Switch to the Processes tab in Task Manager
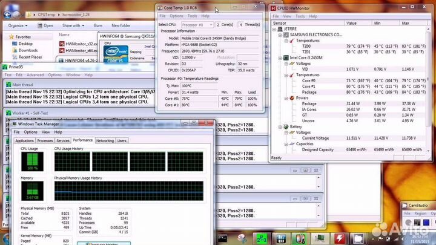The height and width of the screenshot is (245, 436). coord(45,140)
